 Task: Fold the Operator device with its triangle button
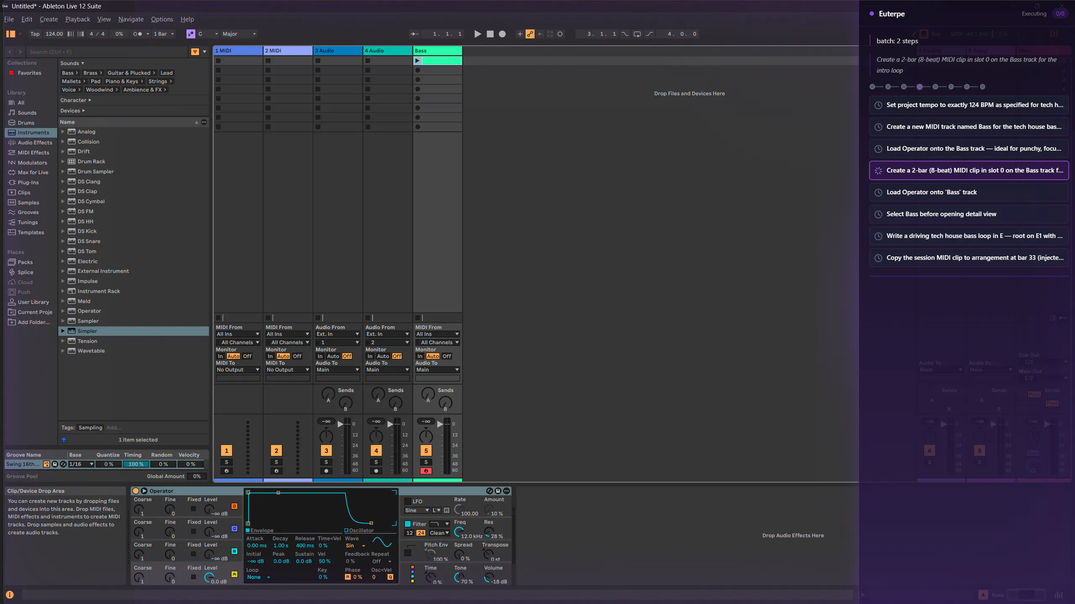coord(144,491)
